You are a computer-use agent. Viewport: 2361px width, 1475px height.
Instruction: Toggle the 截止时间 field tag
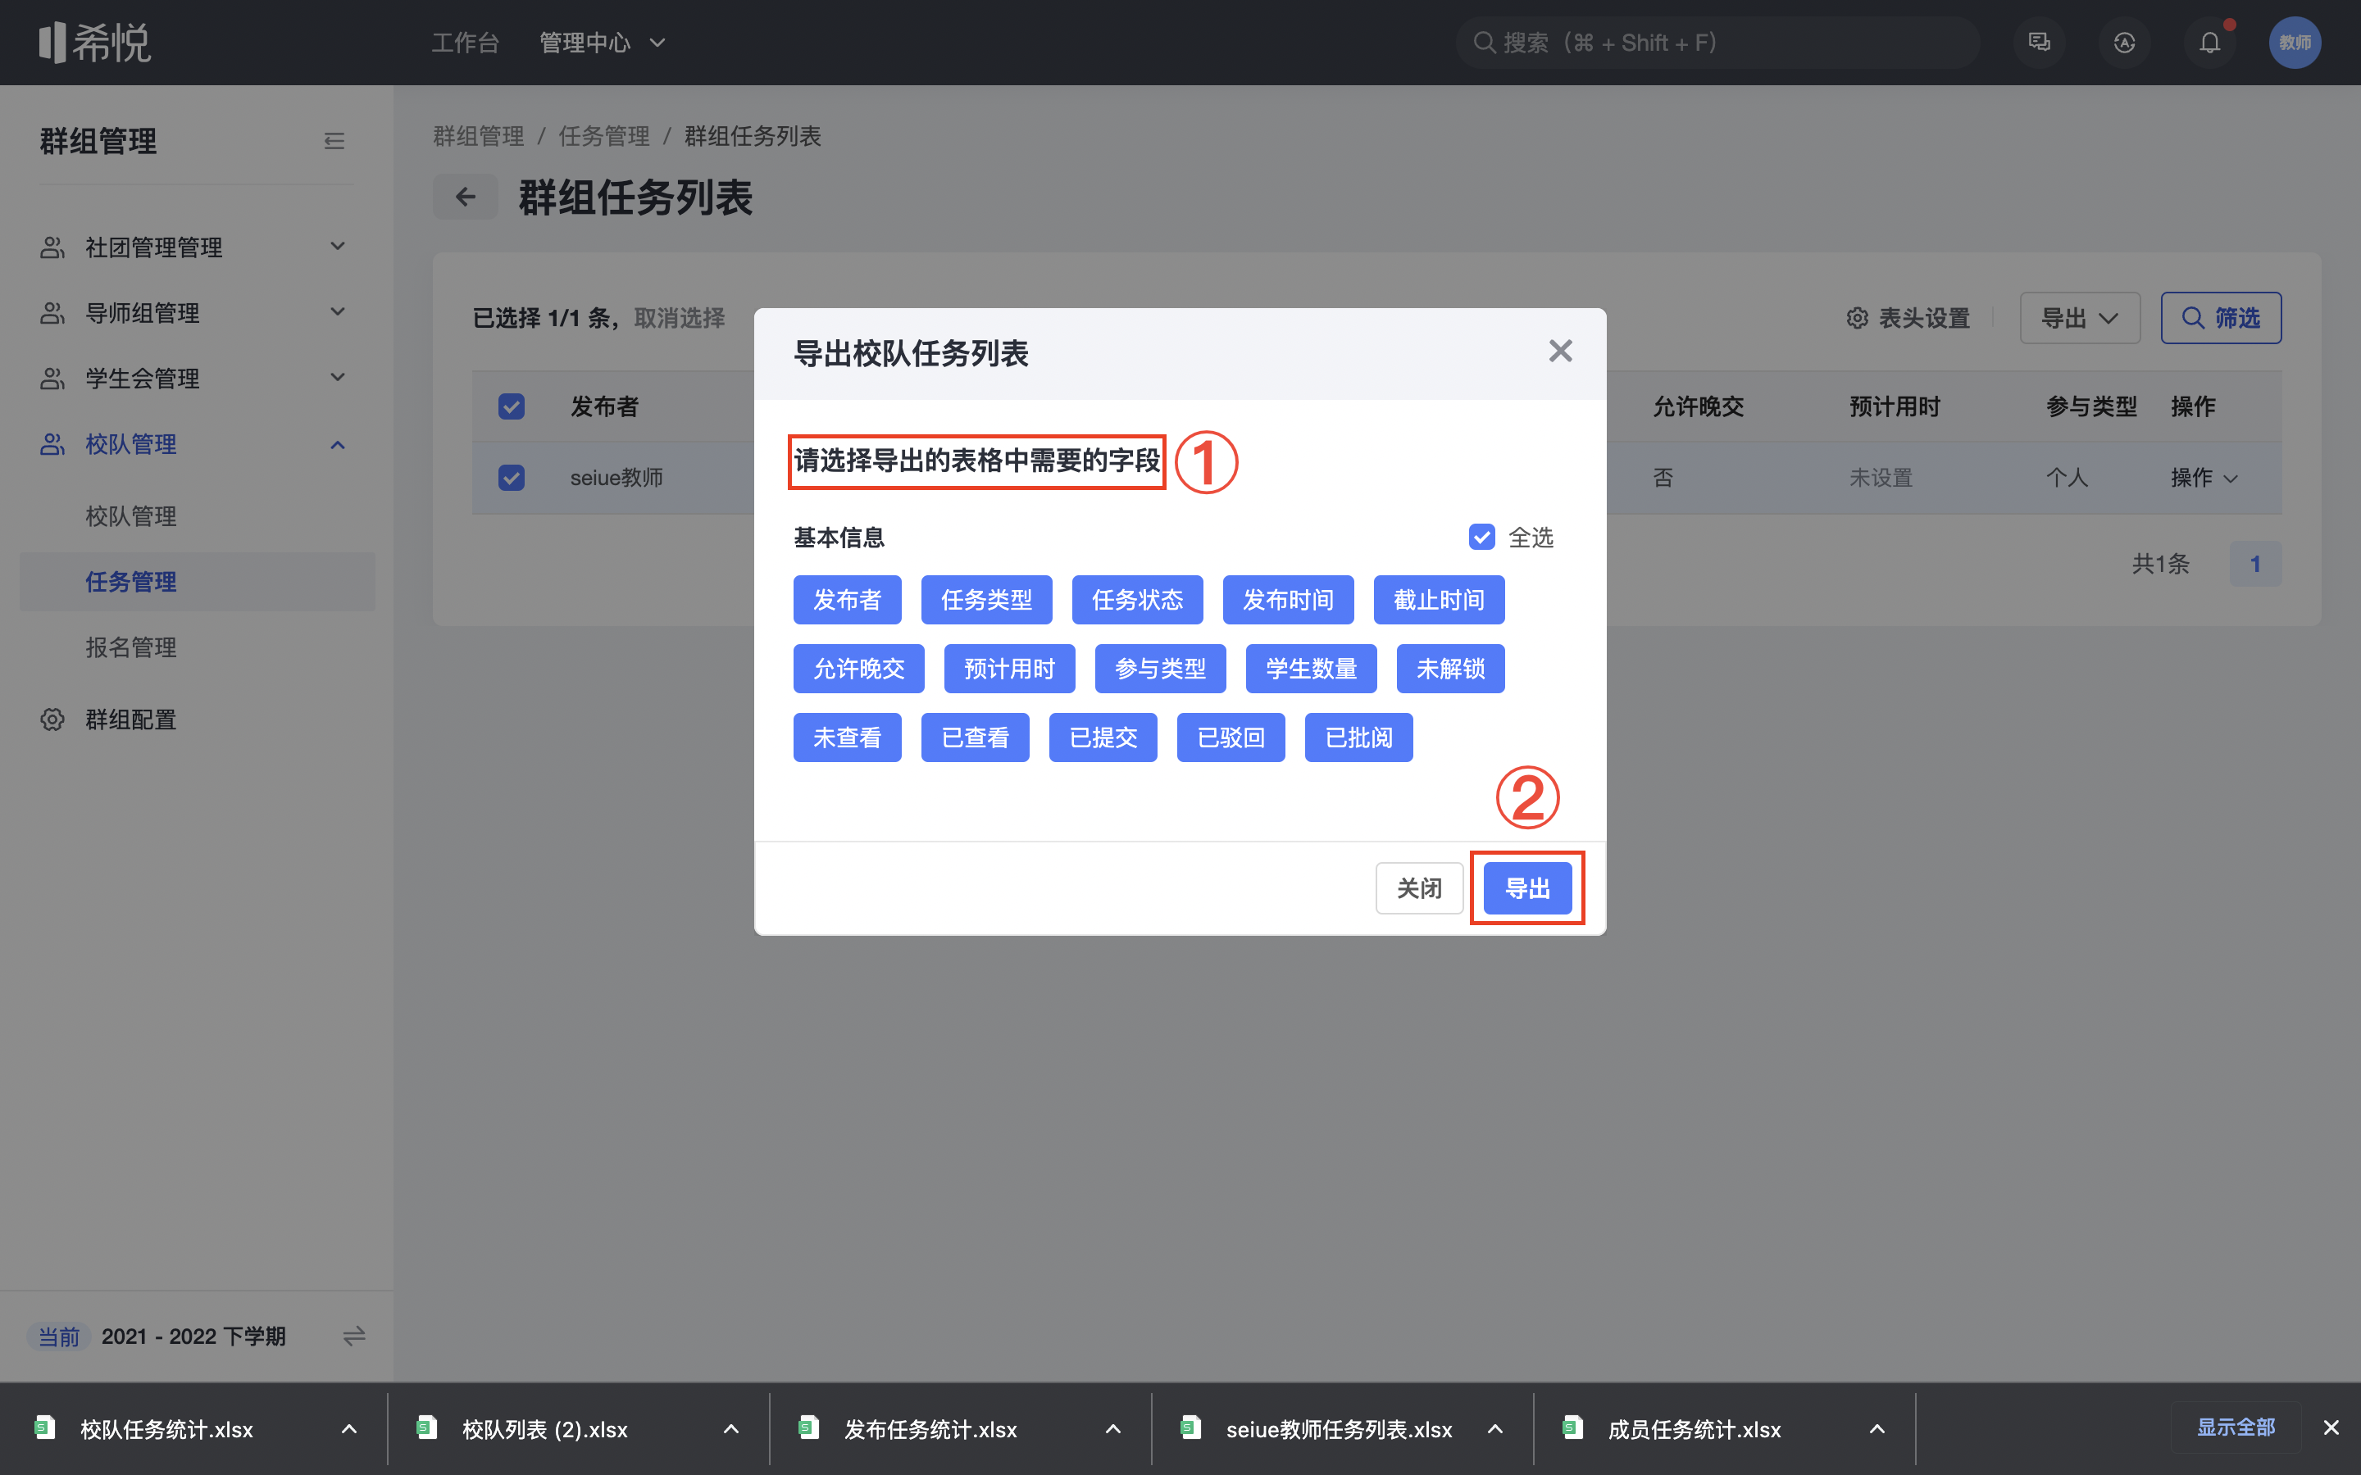pyautogui.click(x=1439, y=599)
